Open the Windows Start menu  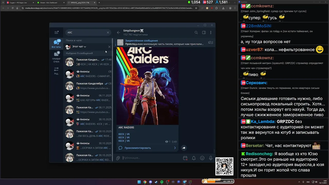coord(139,182)
